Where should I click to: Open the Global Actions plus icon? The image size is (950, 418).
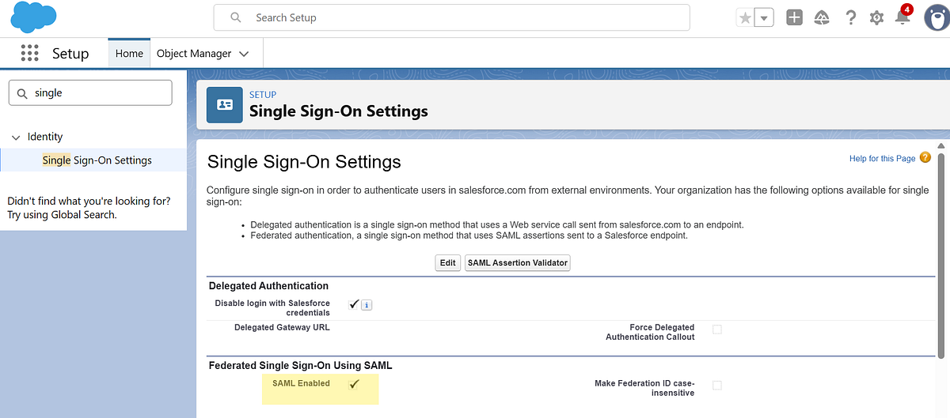[x=794, y=17]
